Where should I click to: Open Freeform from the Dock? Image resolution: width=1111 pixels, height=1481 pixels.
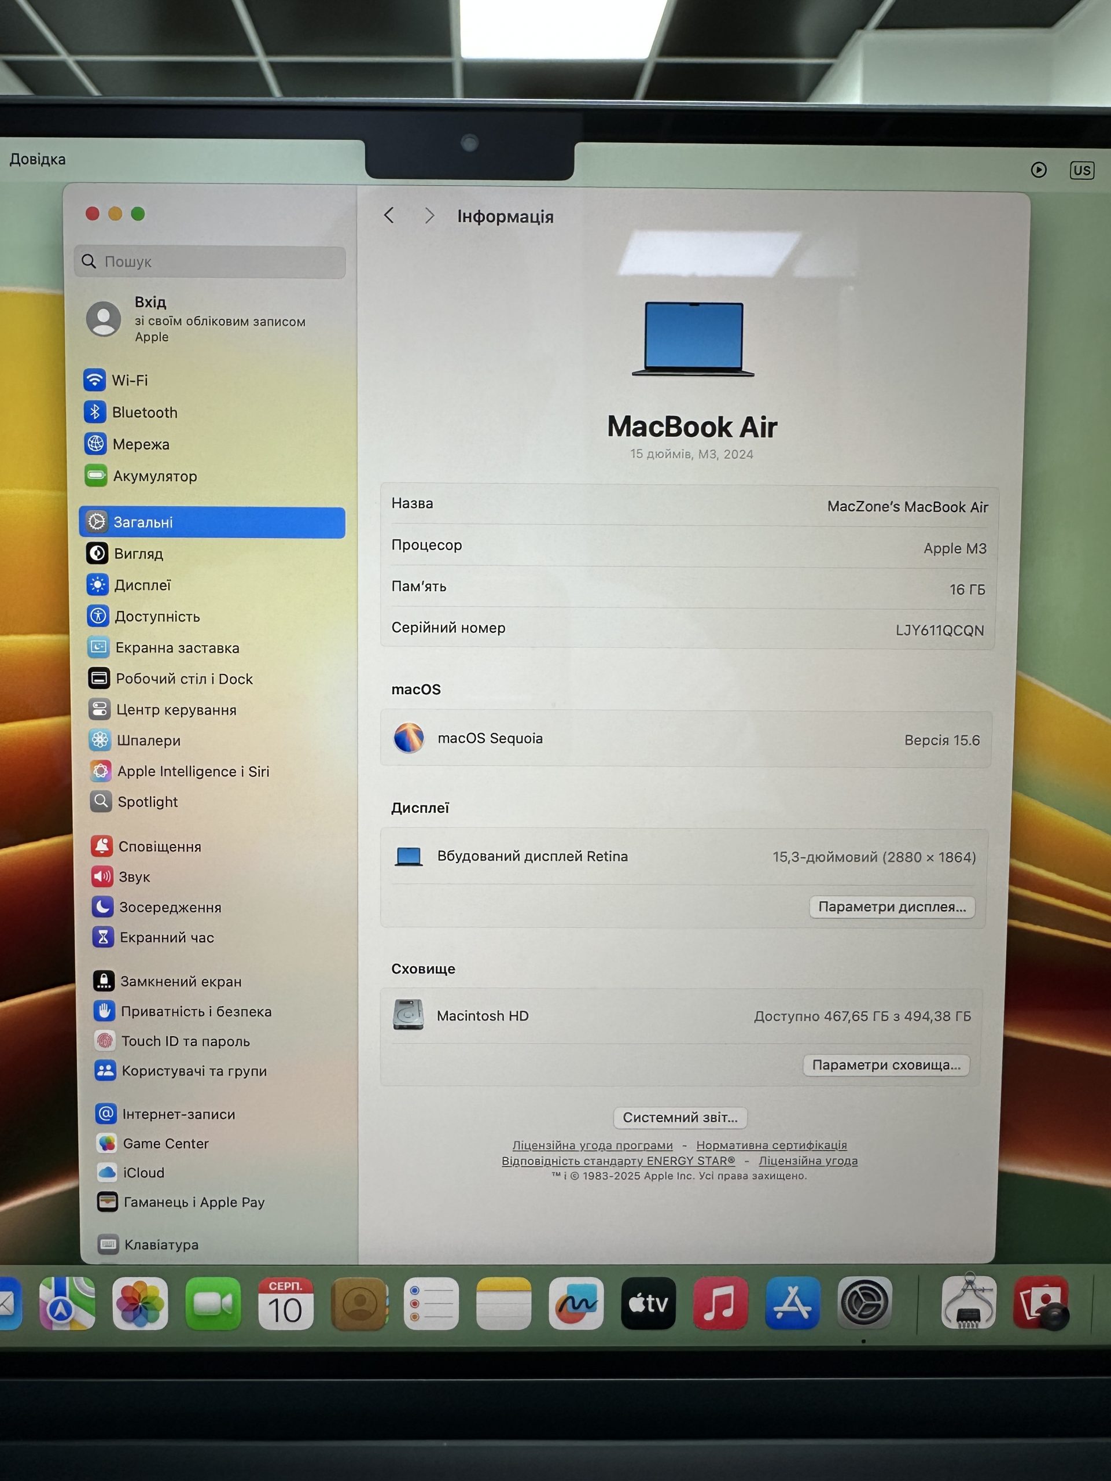tap(576, 1303)
